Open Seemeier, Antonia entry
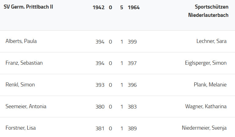The width and height of the screenshot is (235, 137). coord(26,107)
